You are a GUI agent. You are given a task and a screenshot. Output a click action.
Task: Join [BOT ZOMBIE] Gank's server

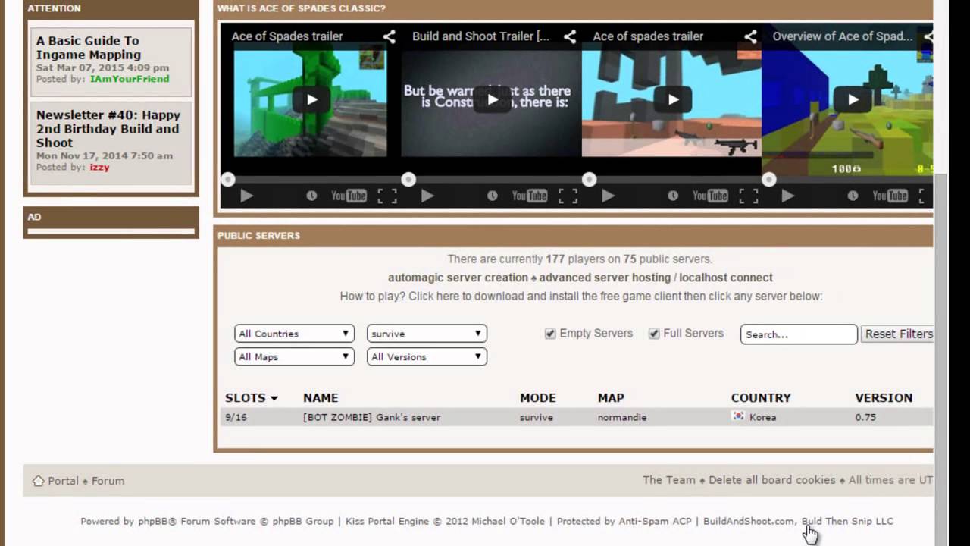click(x=371, y=417)
